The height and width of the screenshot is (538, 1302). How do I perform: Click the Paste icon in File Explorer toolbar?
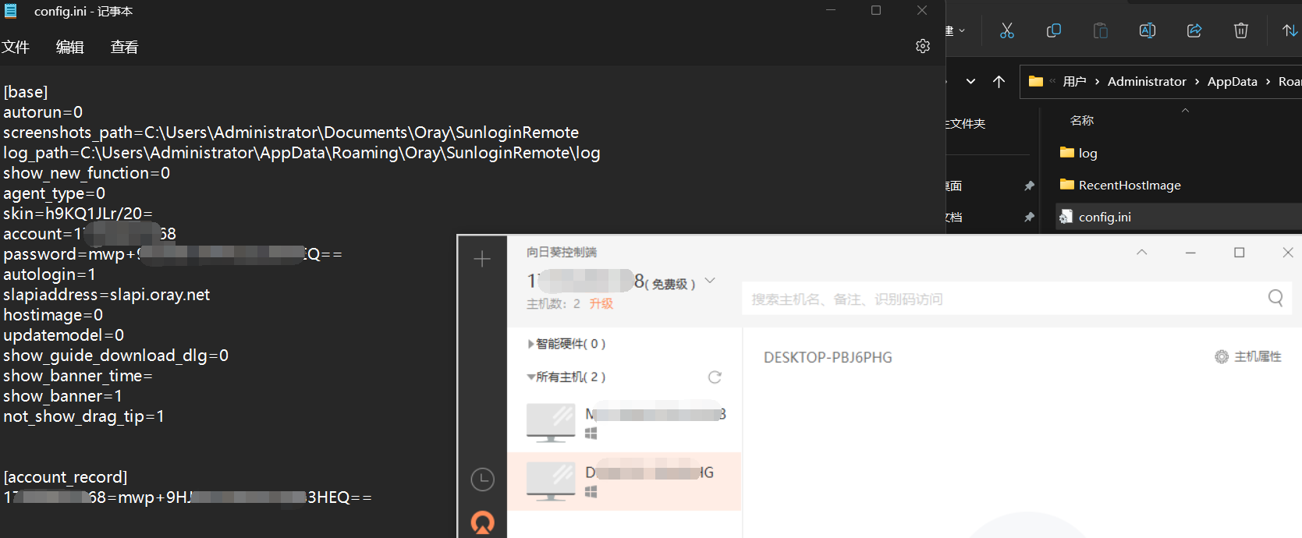1101,30
